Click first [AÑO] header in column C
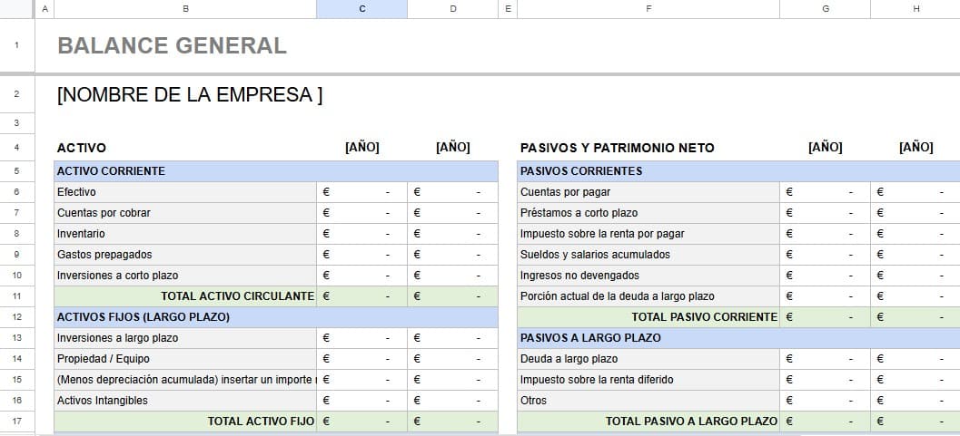This screenshot has height=436, width=960. click(361, 147)
